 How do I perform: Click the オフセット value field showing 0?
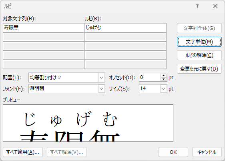point(150,77)
